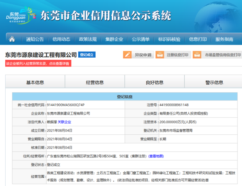Click the company heading 东莞市源泉建设工程有限公司
Image resolution: width=242 pixels, height=186 pixels.
pyautogui.click(x=41, y=55)
